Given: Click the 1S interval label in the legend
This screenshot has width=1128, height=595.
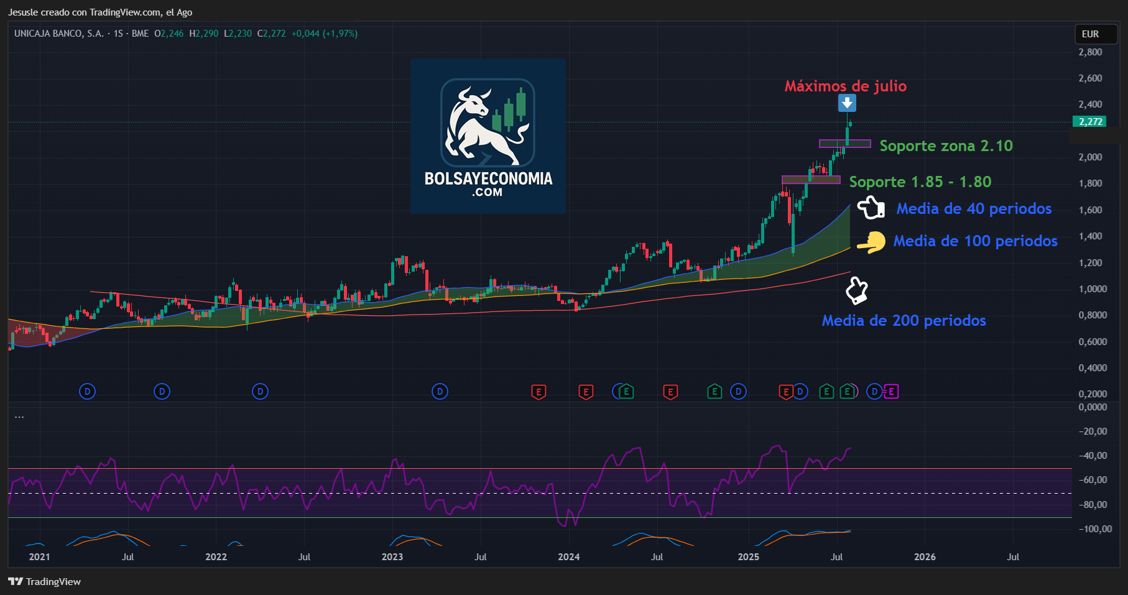Looking at the screenshot, I should coord(118,34).
